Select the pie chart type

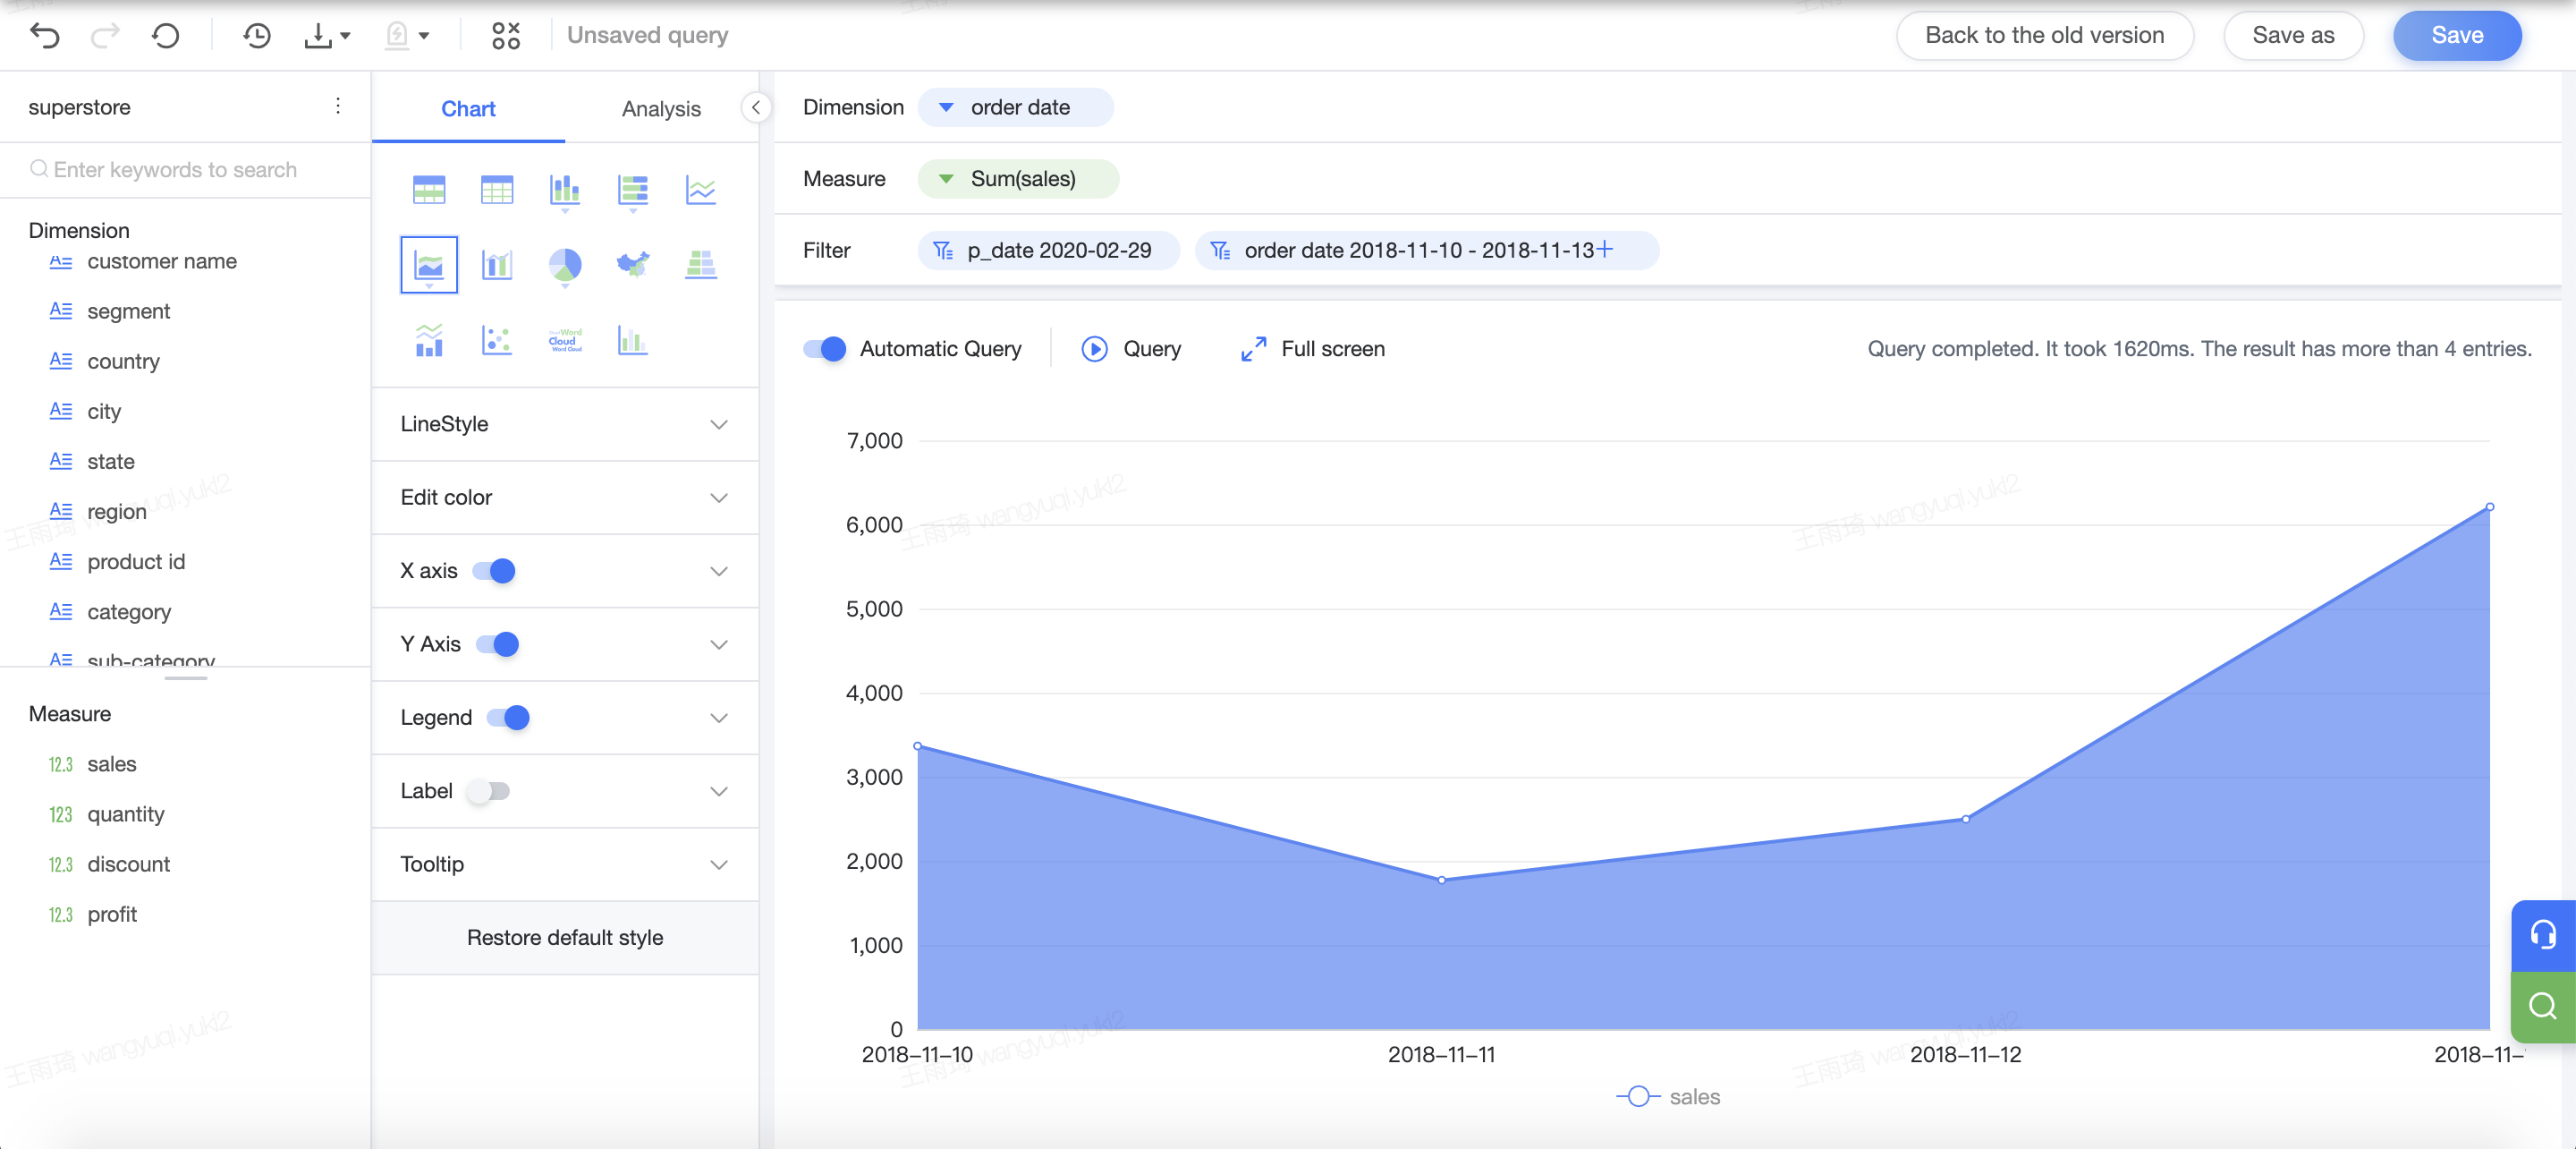pos(565,267)
